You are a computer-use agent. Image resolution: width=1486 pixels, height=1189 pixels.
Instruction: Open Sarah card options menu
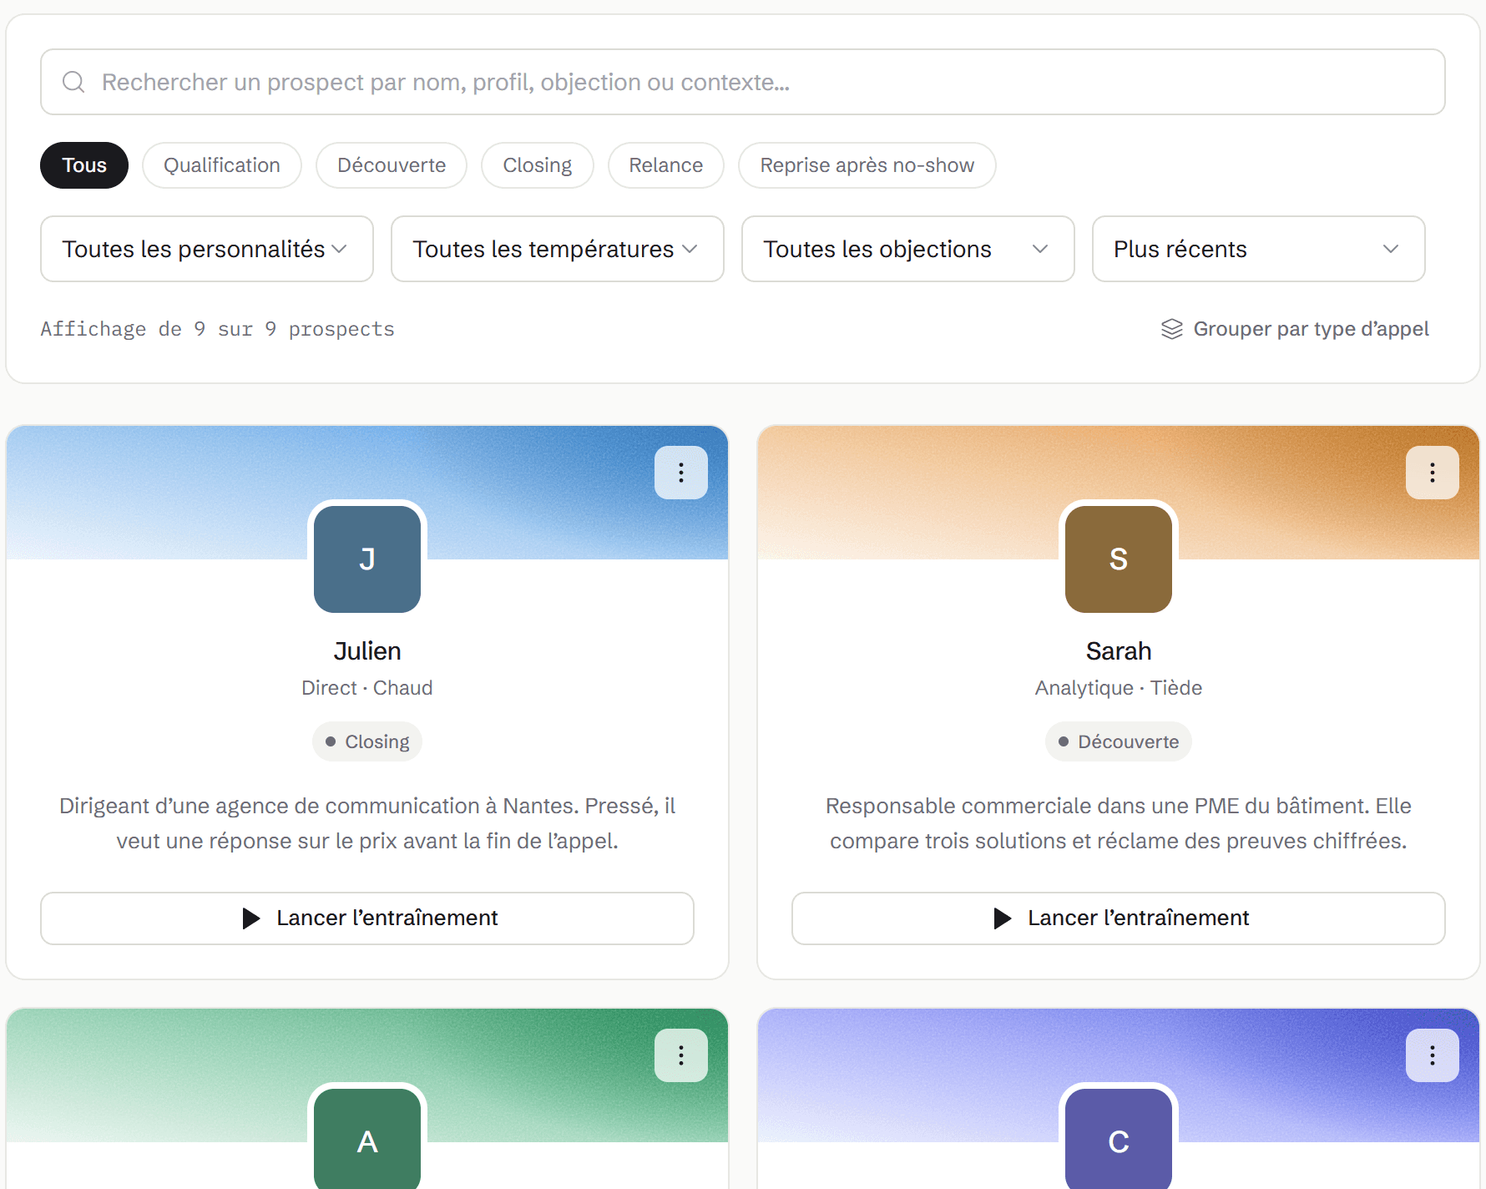[1433, 473]
